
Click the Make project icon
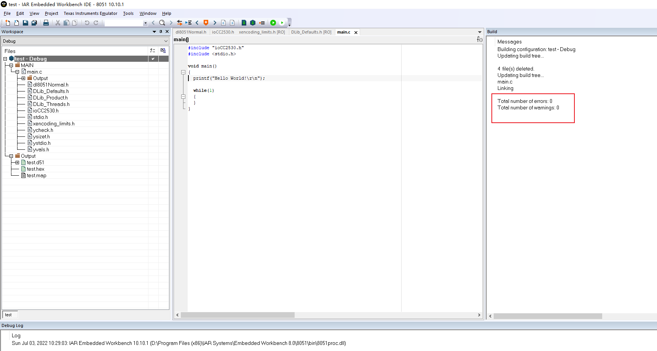(x=253, y=23)
